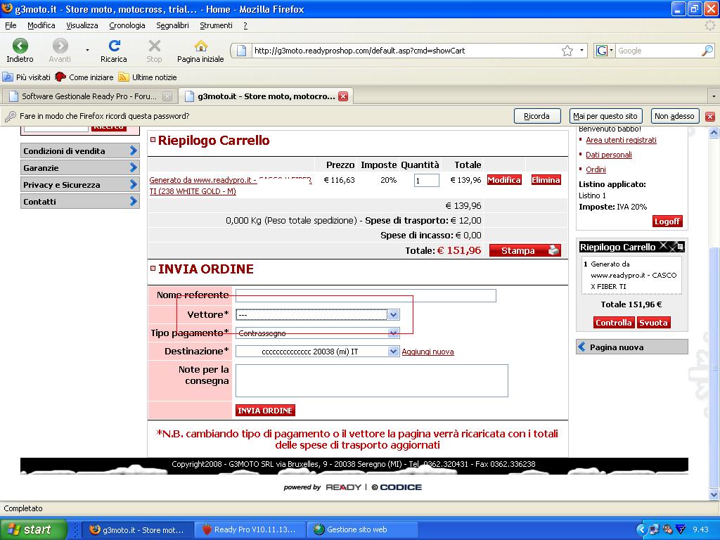
Task: Open the Tipo pagamento dropdown
Action: (318, 333)
